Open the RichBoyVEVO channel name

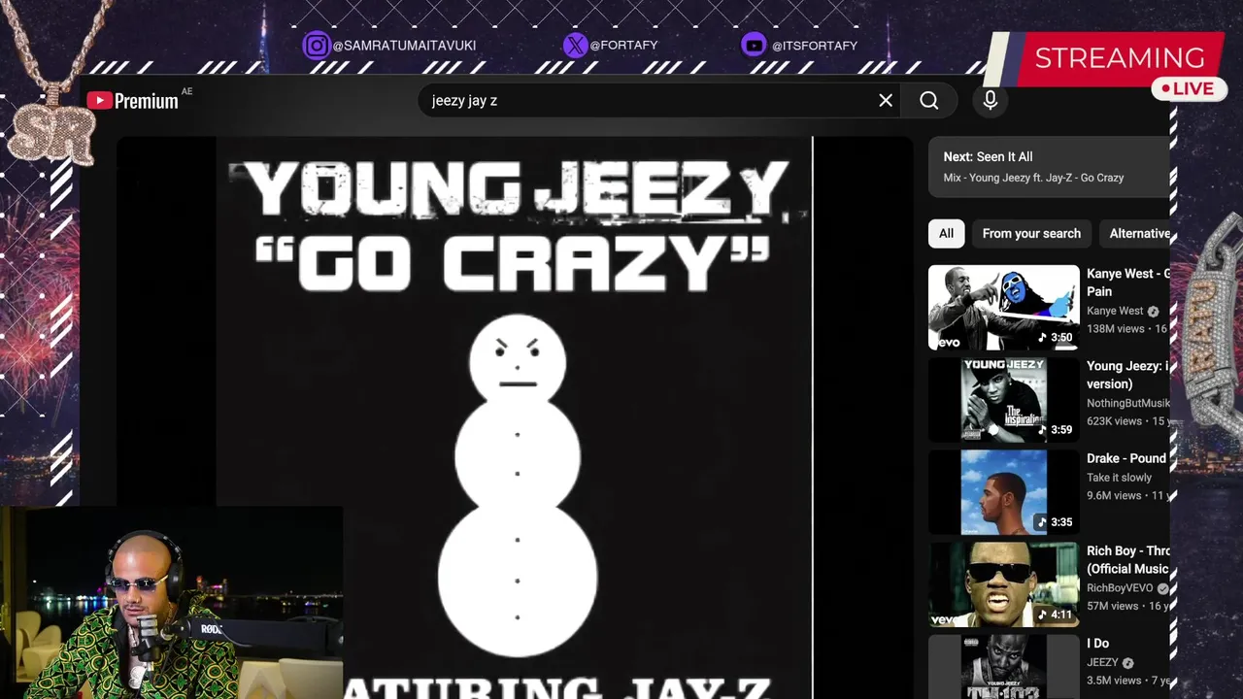[x=1120, y=587]
